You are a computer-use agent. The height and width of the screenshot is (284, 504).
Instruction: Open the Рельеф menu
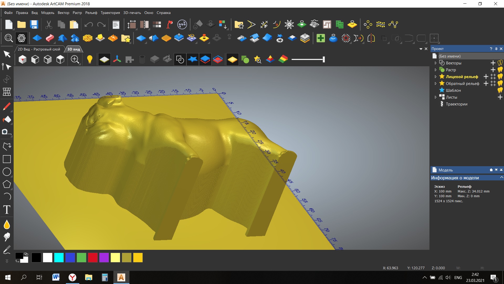coord(91,13)
